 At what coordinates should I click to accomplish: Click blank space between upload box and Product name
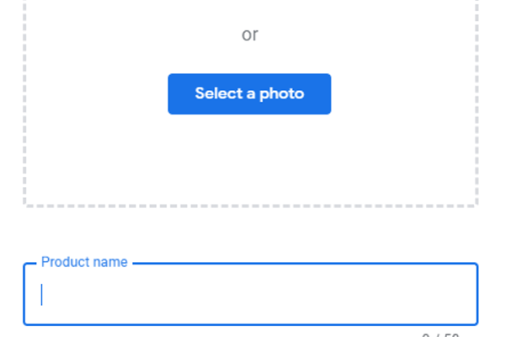(x=250, y=231)
